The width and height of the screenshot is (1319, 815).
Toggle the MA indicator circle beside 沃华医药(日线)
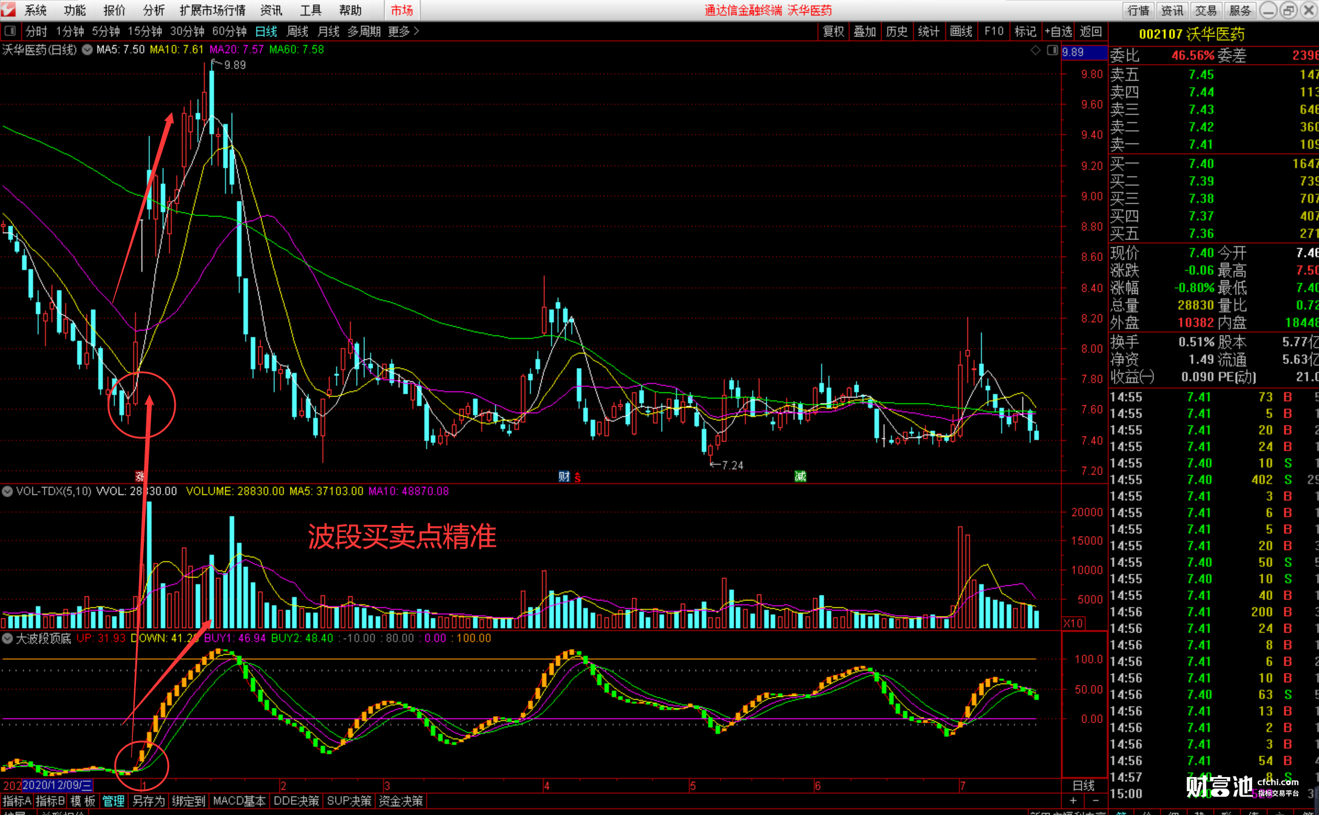[x=88, y=50]
